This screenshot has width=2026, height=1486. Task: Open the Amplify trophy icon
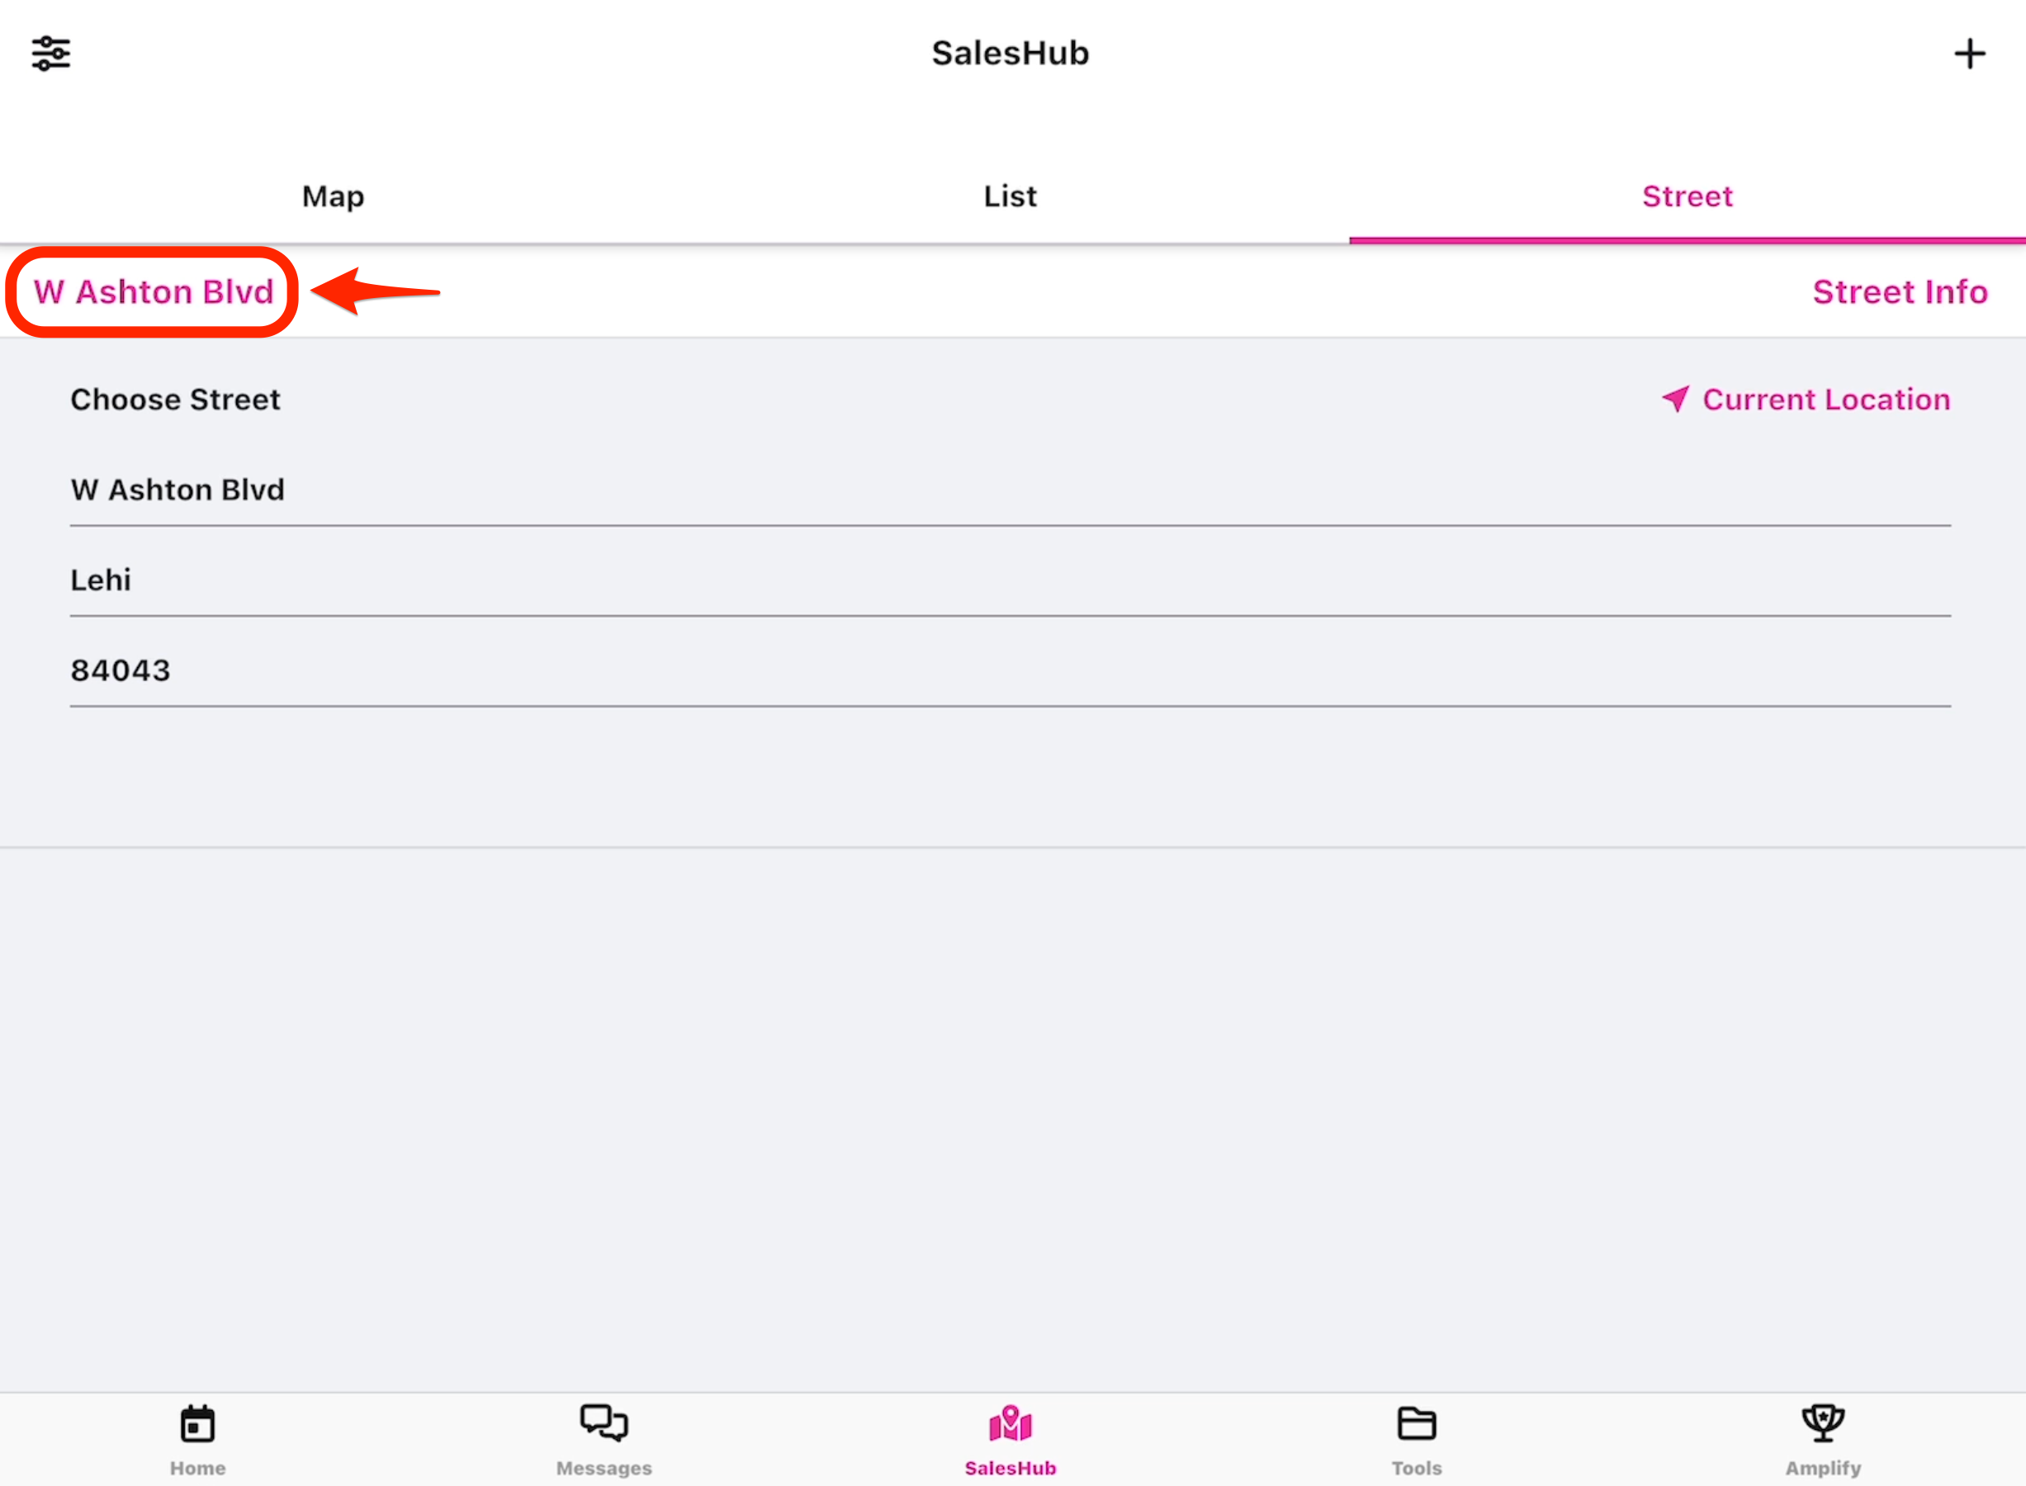point(1823,1423)
